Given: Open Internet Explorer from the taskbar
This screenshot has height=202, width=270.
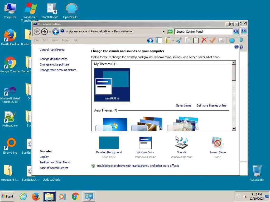Looking at the screenshot, I should 23,196.
